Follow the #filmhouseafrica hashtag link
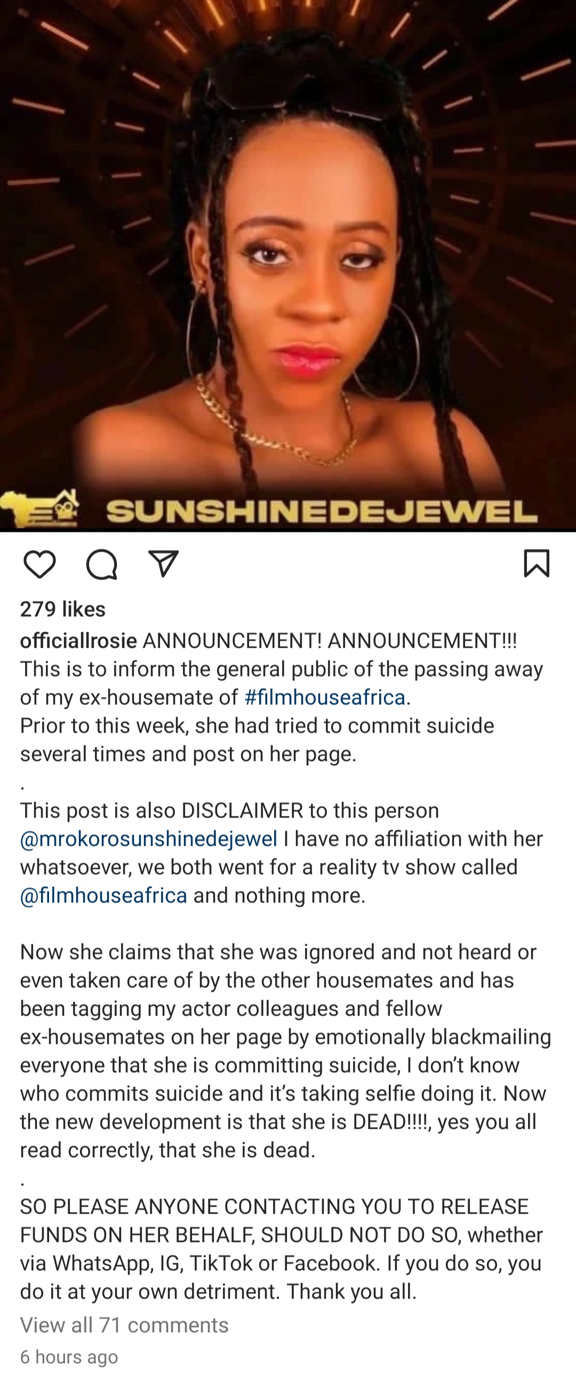576x1375 pixels. tap(325, 697)
